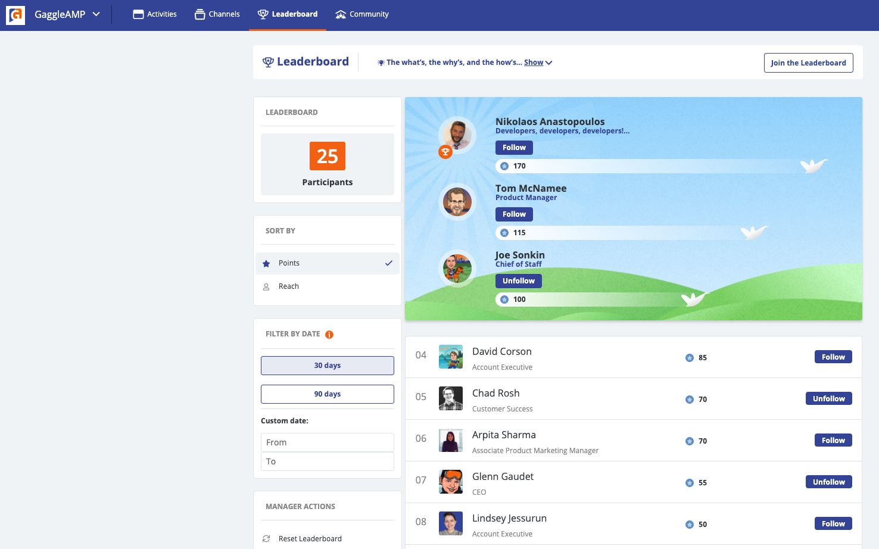This screenshot has width=879, height=549.
Task: Click the orange info icon beside Filter by Date
Action: pos(329,335)
